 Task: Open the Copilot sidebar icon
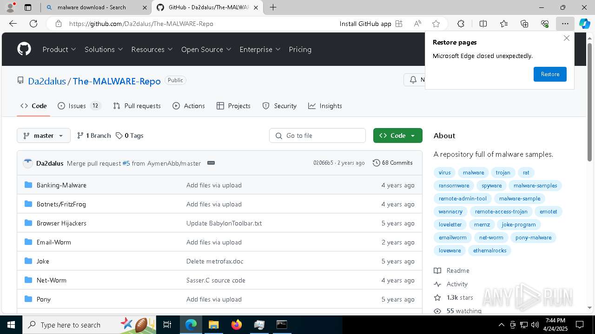(584, 24)
